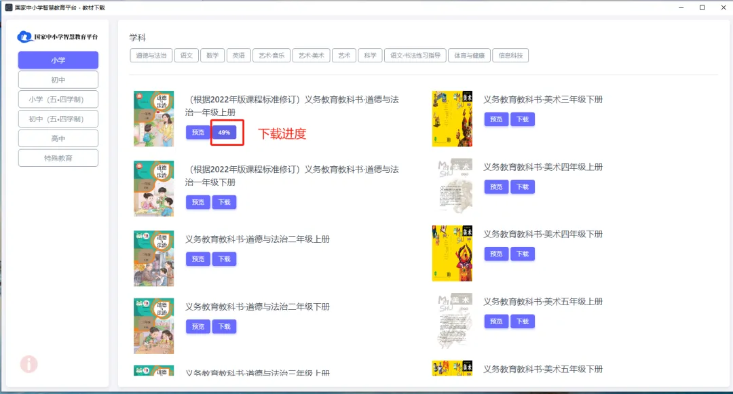Viewport: 733px width, 394px height.
Task: Switch to 小学（五·四学制）
Action: pos(58,100)
